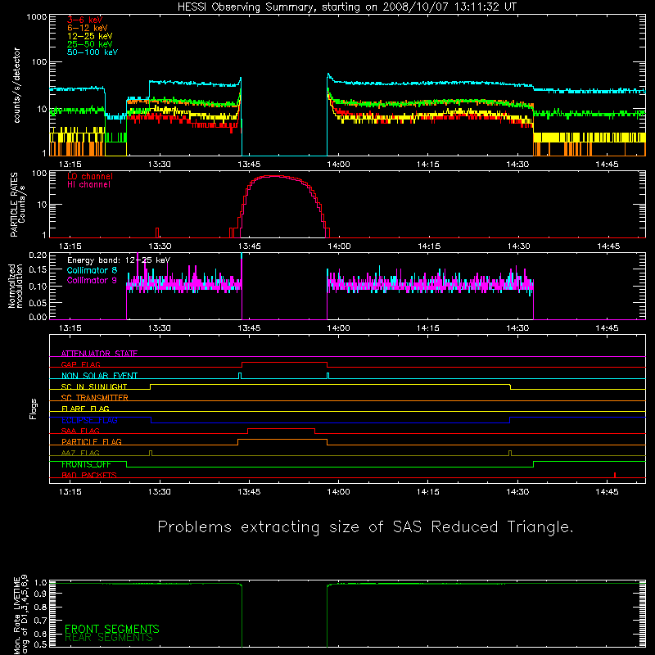Select the Collimator 9 legend entry
This screenshot has height=655, width=655.
92,280
